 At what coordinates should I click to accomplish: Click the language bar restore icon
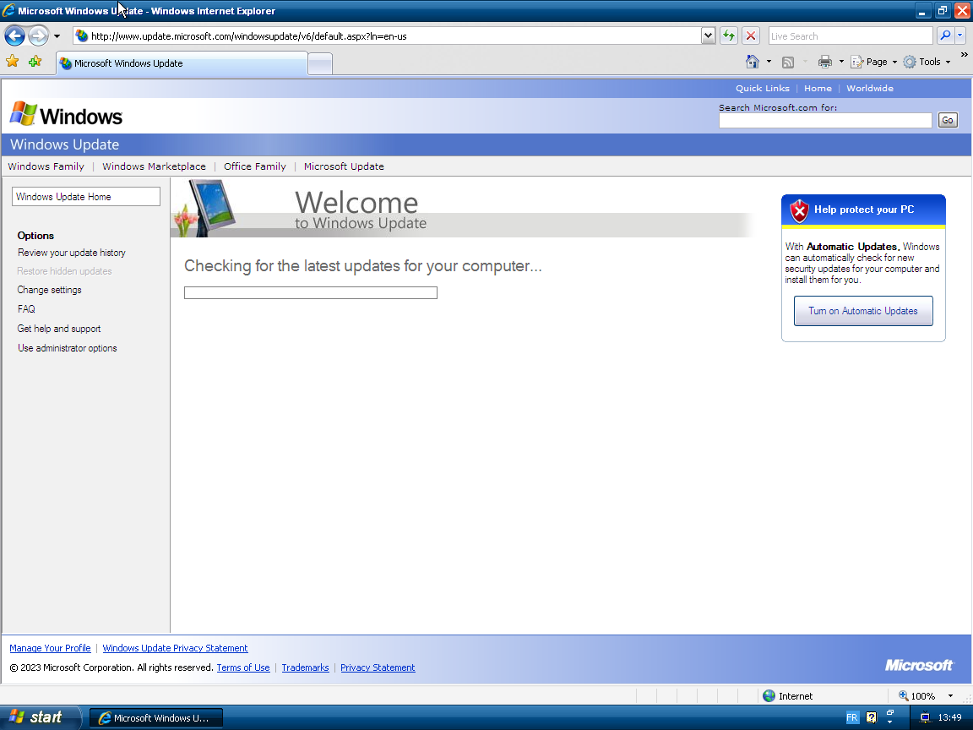click(890, 712)
